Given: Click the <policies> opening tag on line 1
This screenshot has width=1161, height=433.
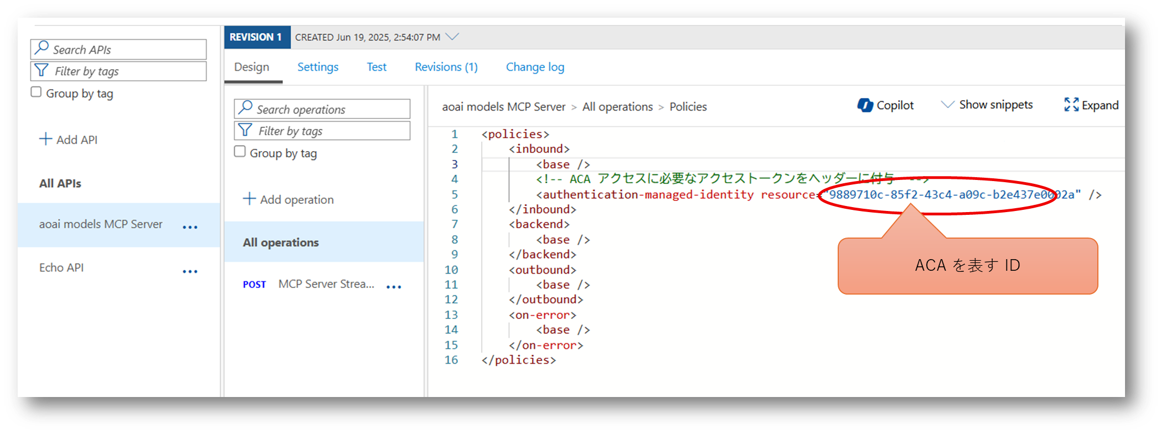Looking at the screenshot, I should 515,134.
